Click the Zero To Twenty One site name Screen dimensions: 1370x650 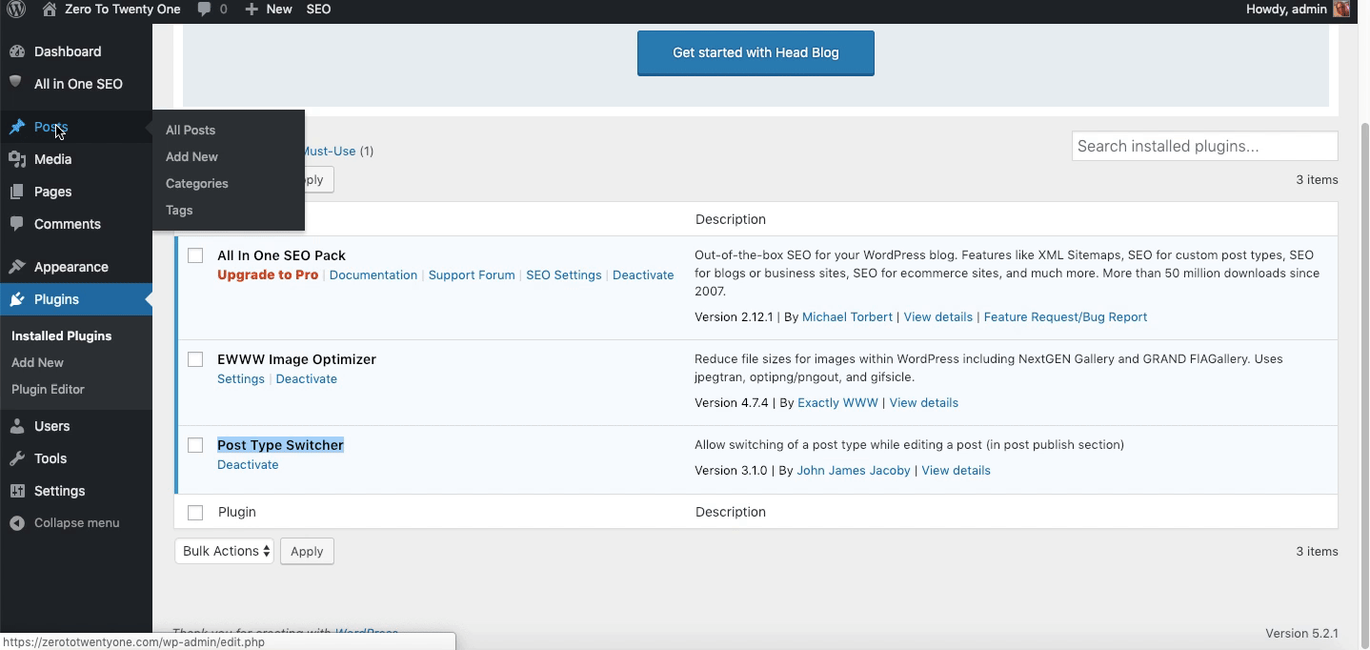123,10
